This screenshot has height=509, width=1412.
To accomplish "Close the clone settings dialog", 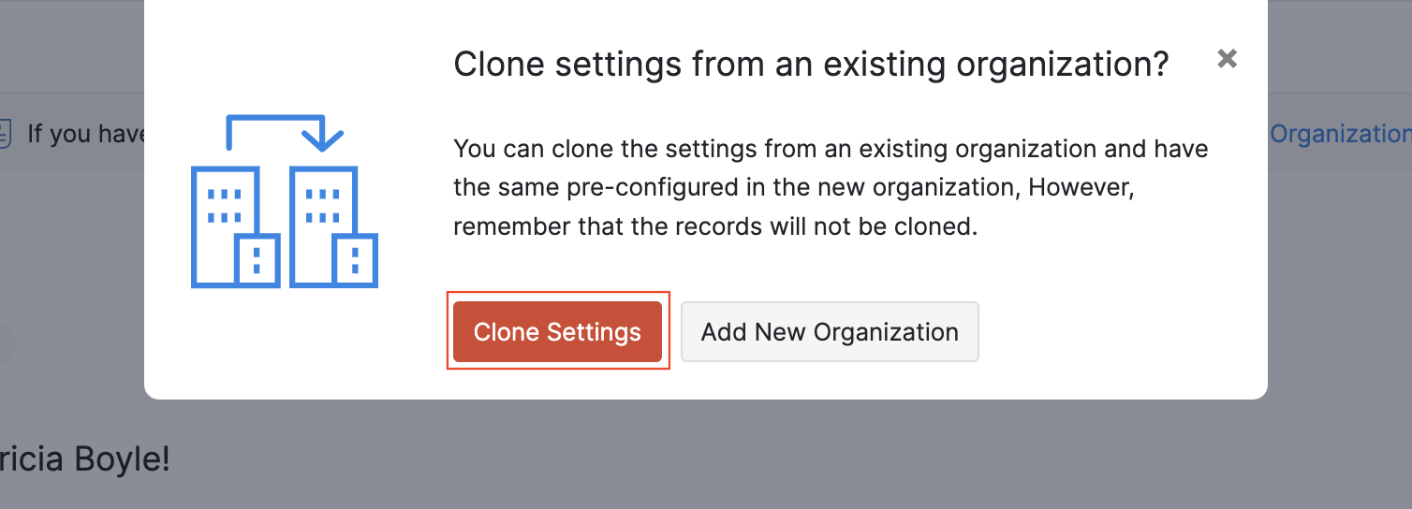I will tap(1227, 59).
